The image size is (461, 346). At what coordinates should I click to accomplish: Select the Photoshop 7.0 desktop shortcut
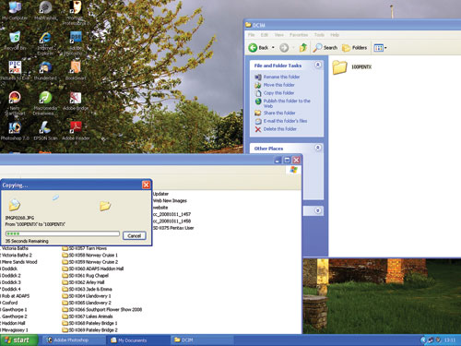tap(15, 131)
